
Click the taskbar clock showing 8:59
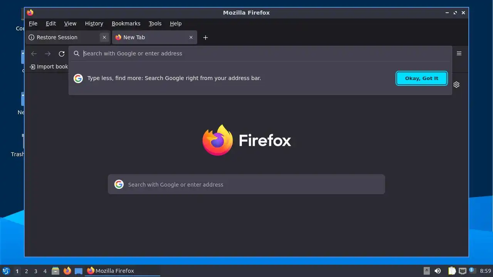point(485,271)
